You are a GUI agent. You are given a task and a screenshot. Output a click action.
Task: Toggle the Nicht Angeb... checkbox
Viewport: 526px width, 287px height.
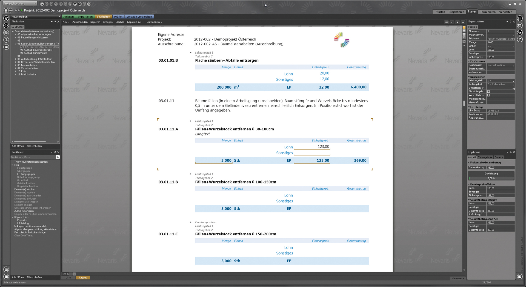[x=488, y=92]
